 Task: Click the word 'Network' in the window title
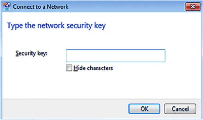click(x=58, y=7)
